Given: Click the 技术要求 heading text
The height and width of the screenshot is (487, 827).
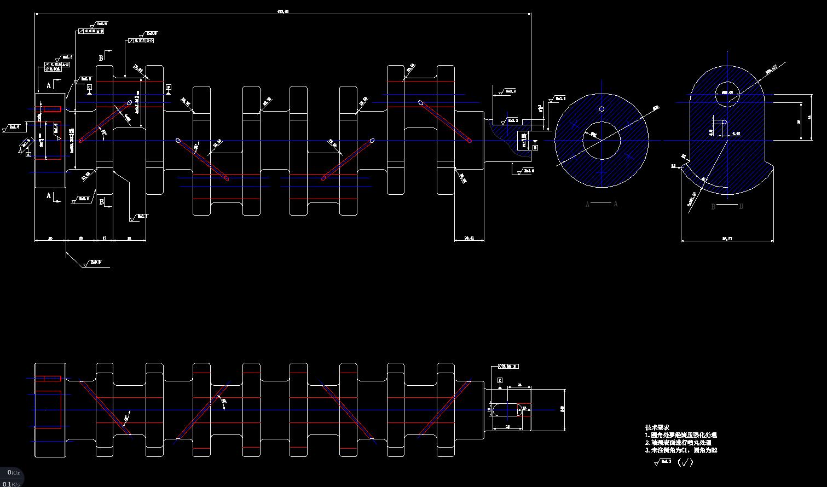Looking at the screenshot, I should coord(657,427).
